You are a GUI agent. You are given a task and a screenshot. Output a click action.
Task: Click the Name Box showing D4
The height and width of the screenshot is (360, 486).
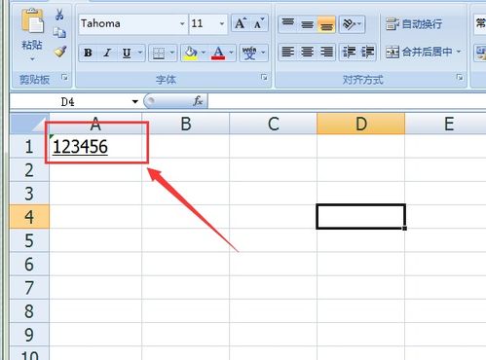(x=68, y=102)
